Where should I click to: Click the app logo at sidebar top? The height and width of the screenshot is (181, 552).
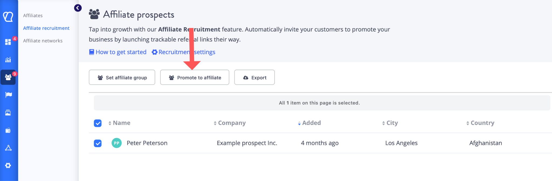tap(8, 17)
